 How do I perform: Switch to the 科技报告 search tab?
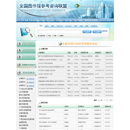click(94, 26)
